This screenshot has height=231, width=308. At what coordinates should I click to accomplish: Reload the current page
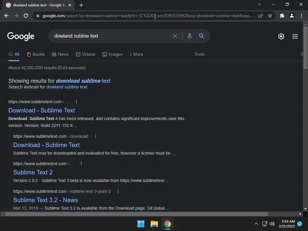tap(26, 16)
